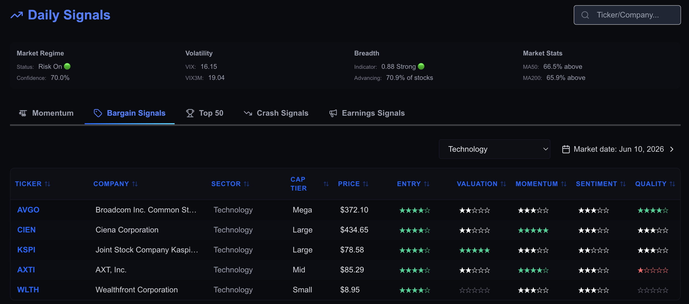Switch to the Bargain Signals tab
This screenshot has height=304, width=689.
click(x=129, y=113)
